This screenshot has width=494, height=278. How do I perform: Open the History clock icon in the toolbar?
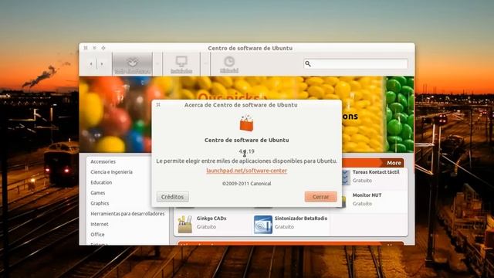click(229, 62)
